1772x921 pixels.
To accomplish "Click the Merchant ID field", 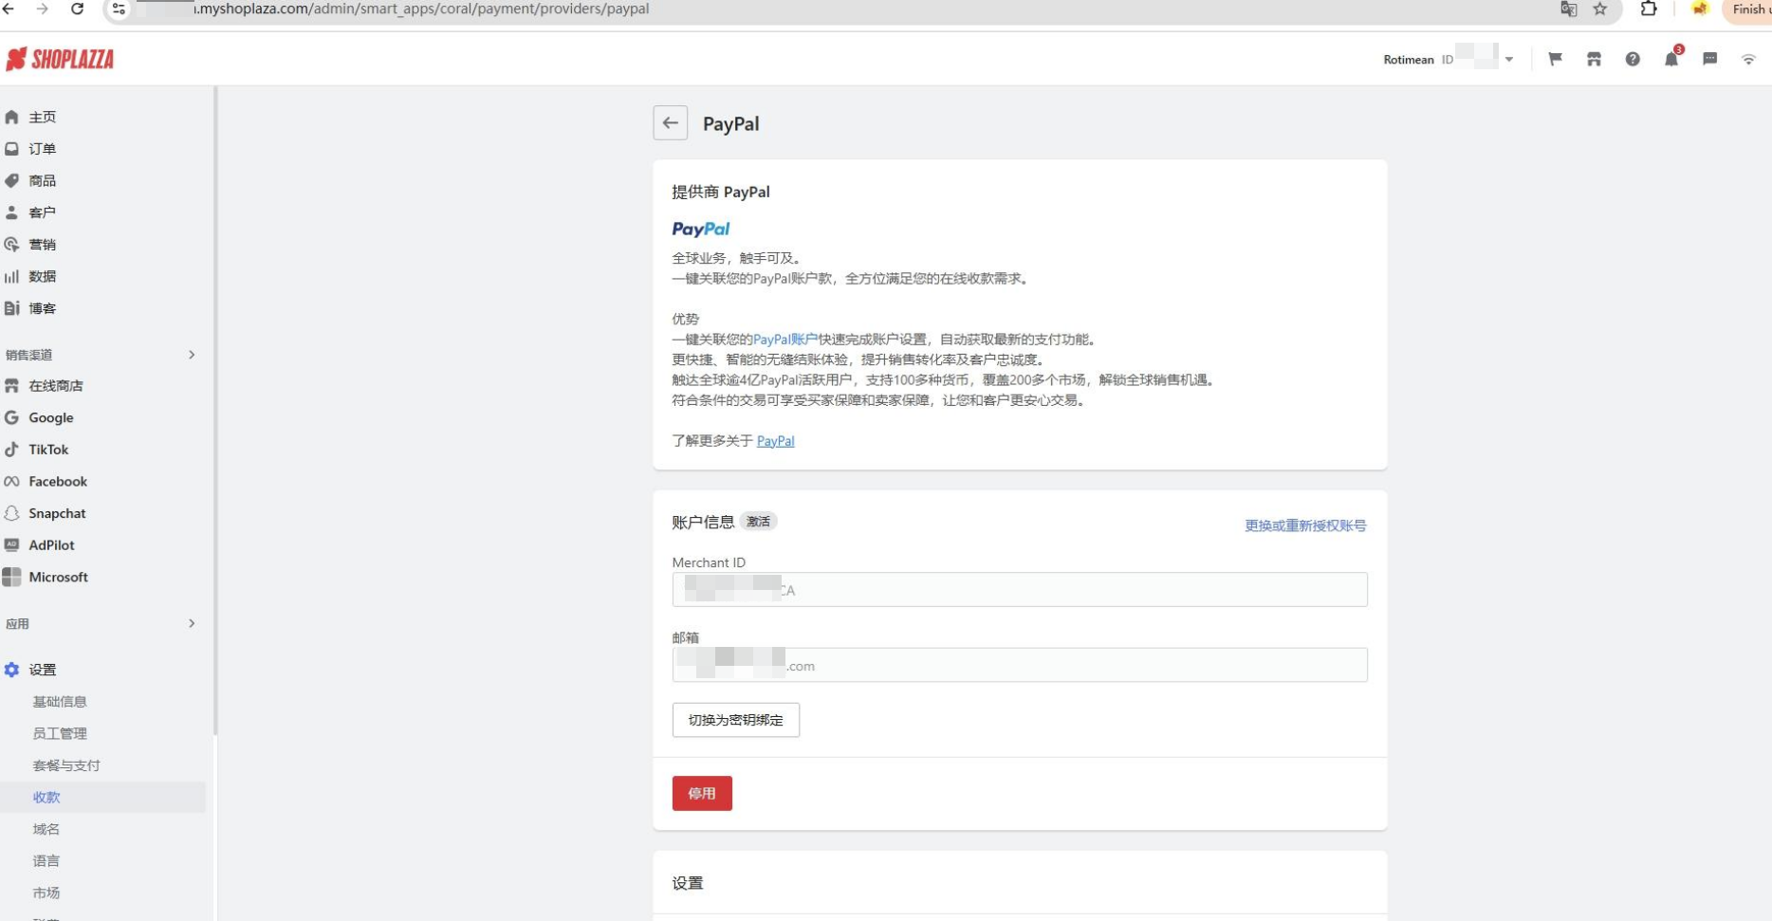I will 1020,590.
